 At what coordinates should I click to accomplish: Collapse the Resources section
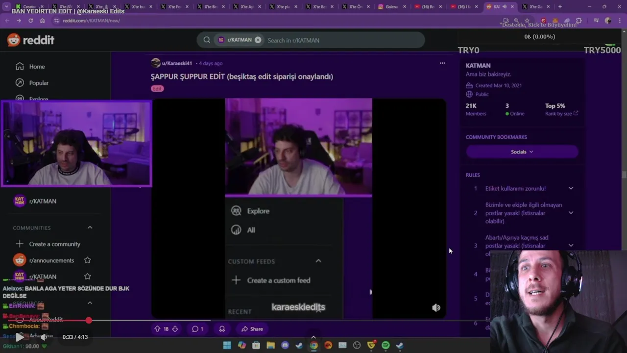click(x=90, y=303)
